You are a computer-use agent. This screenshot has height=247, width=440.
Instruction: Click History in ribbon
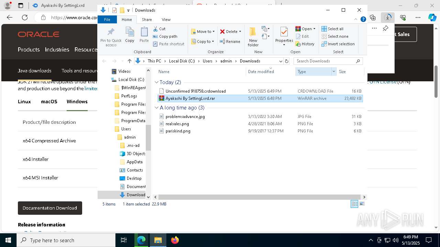pyautogui.click(x=305, y=44)
